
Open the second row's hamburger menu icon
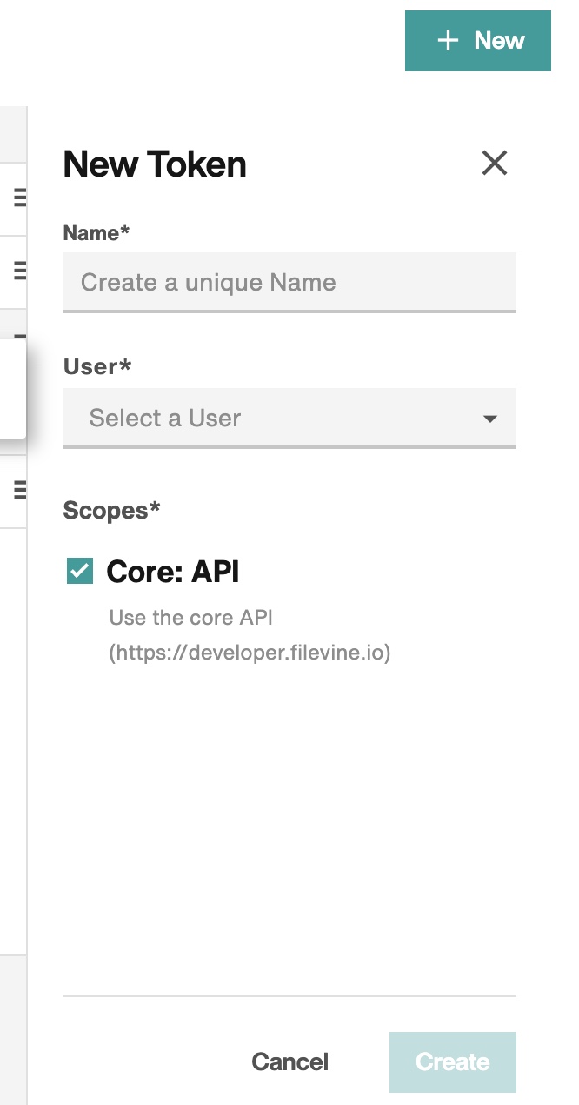click(20, 271)
